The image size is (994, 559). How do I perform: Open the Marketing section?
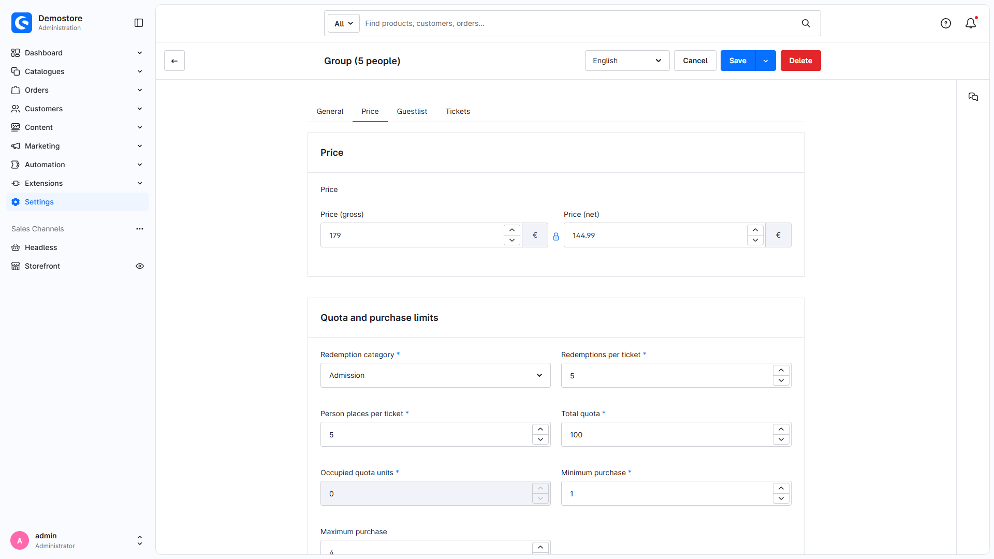click(78, 146)
